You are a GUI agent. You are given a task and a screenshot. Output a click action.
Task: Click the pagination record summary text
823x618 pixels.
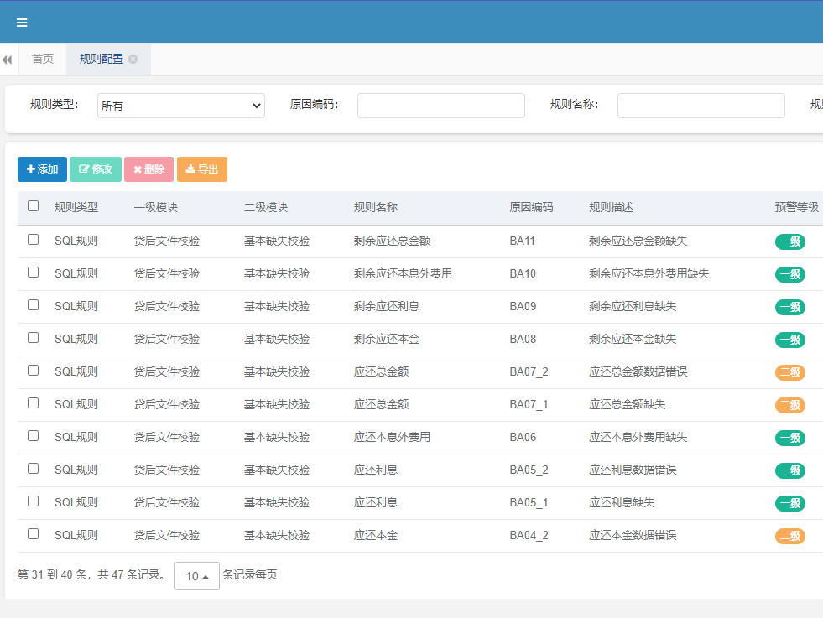(x=91, y=575)
